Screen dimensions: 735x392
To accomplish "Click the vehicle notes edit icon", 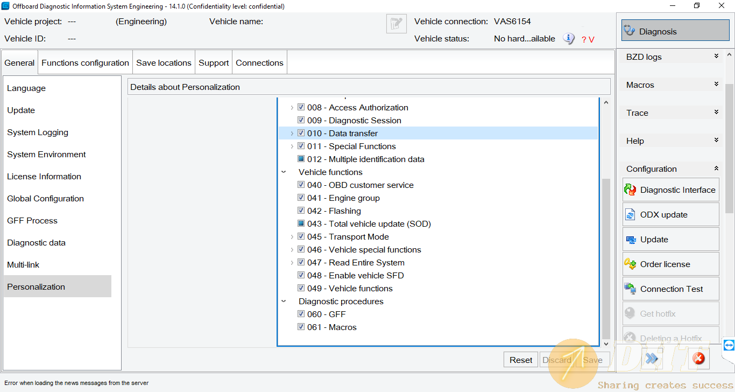I will [x=396, y=24].
